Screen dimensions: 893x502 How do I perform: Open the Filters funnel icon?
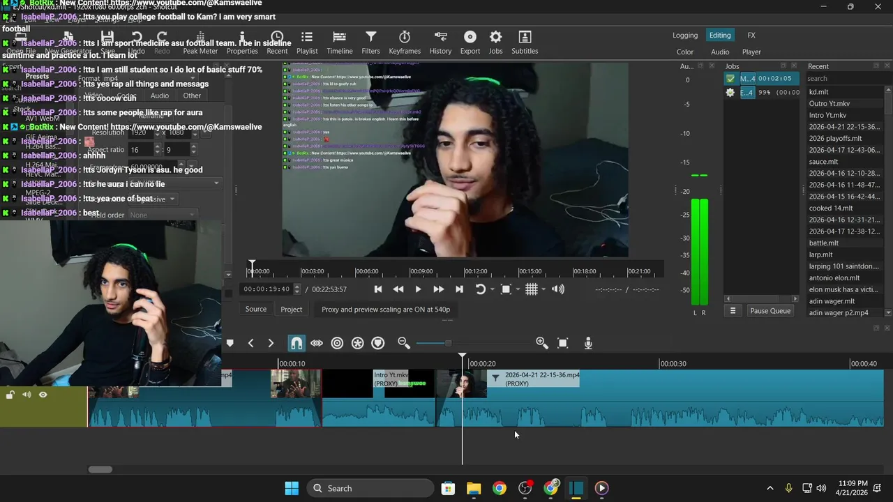point(371,43)
